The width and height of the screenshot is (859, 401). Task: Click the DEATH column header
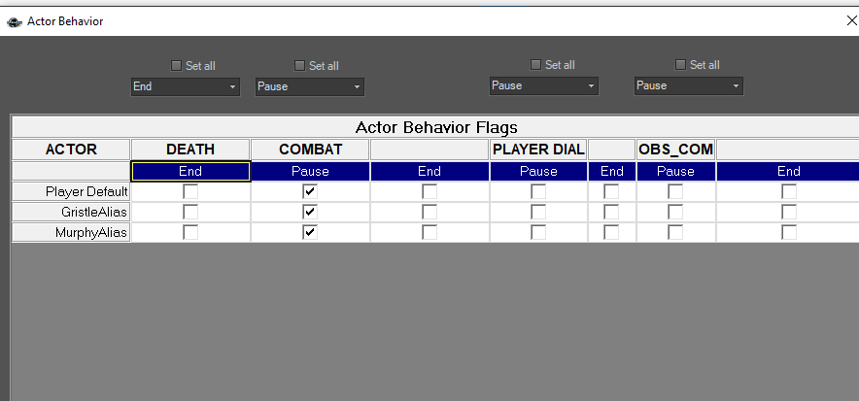click(x=190, y=150)
